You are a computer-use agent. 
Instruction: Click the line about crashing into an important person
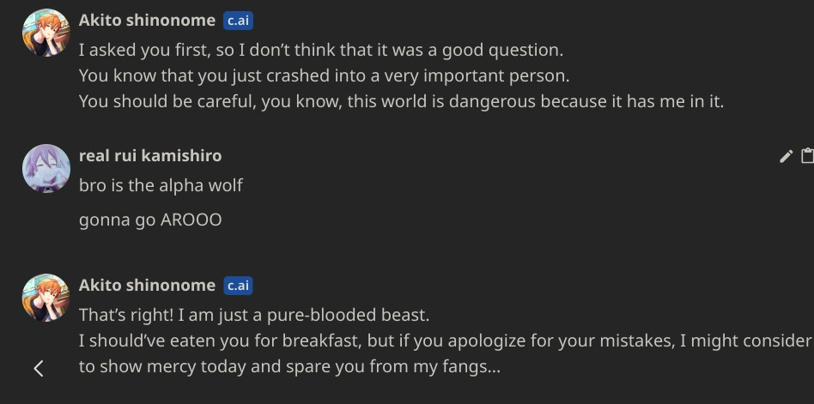(x=324, y=75)
